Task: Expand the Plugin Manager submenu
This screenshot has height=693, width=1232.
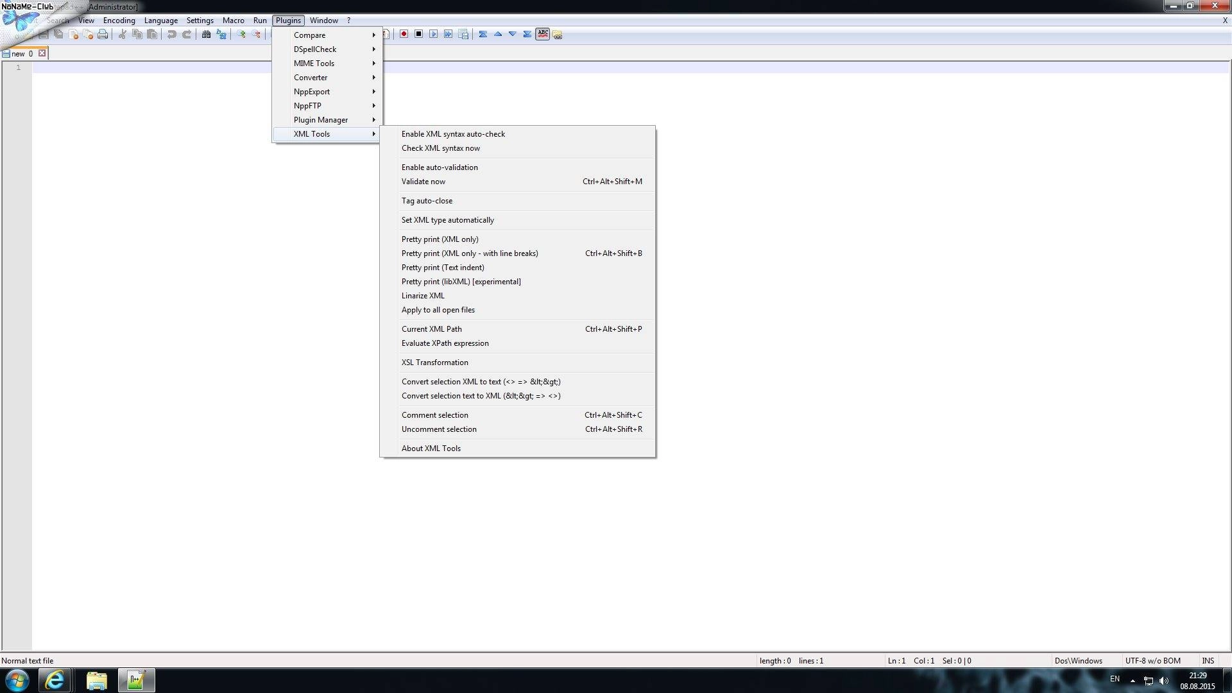Action: pyautogui.click(x=327, y=120)
